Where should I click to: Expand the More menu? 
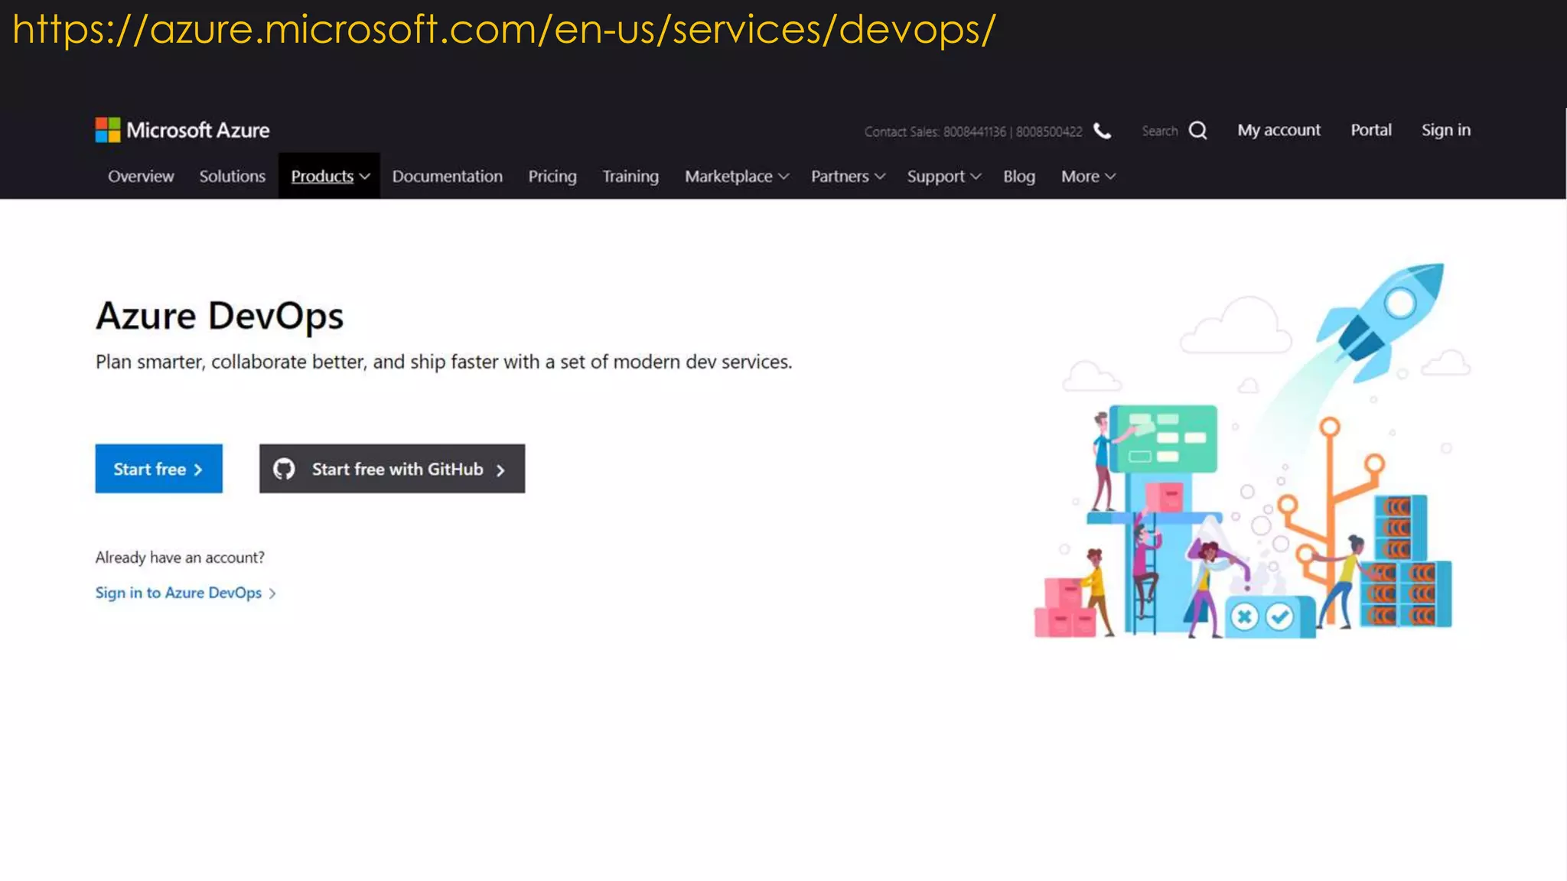coord(1088,177)
